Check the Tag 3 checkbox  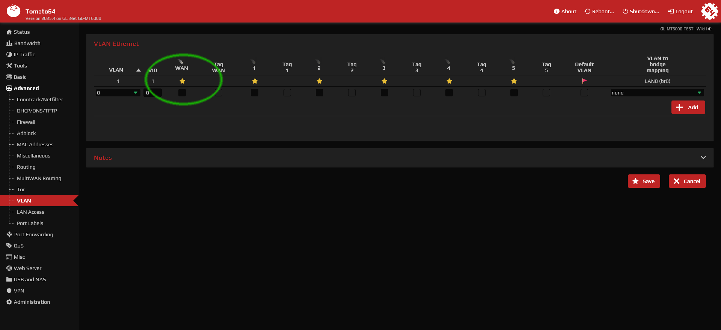[417, 93]
